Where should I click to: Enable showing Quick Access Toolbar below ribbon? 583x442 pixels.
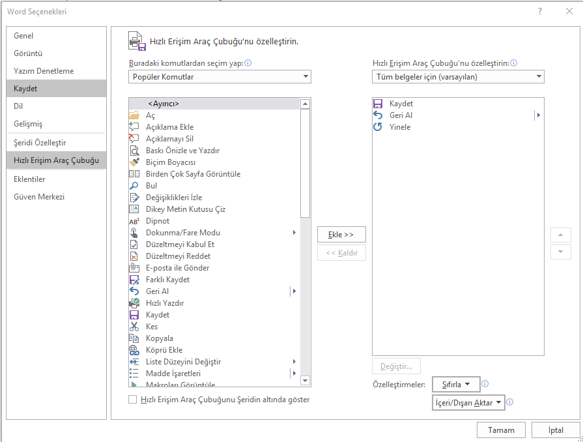[133, 400]
